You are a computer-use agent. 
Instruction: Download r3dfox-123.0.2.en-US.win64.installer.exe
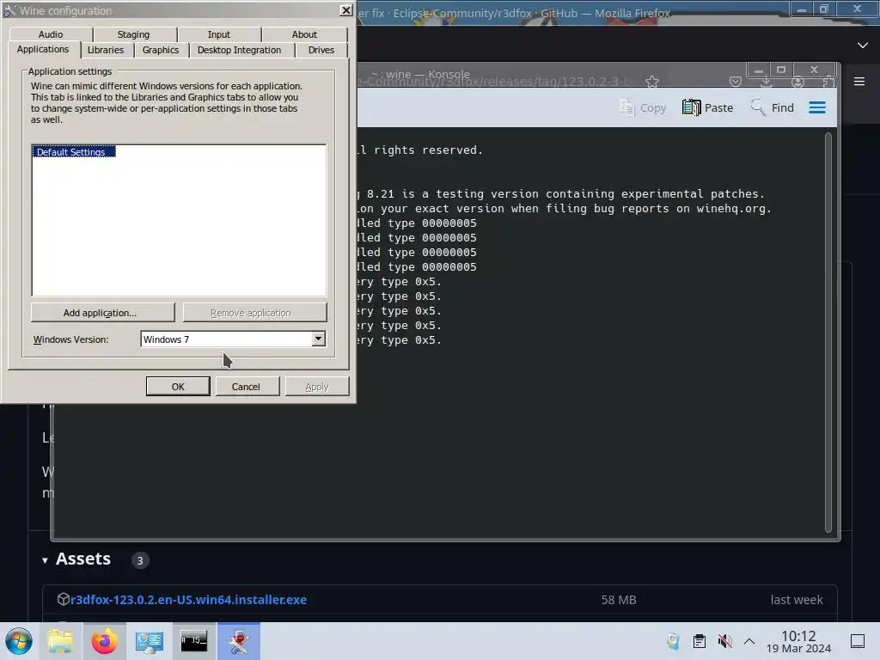click(188, 599)
